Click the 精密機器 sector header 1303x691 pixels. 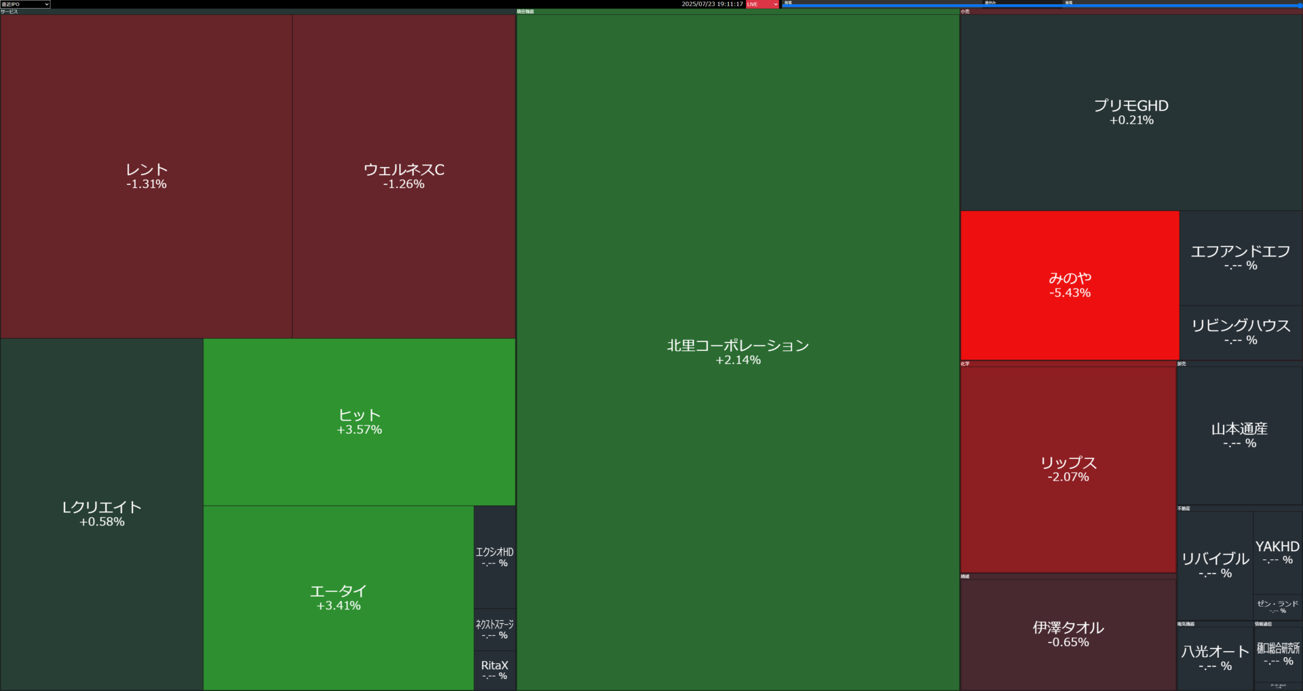click(x=738, y=12)
